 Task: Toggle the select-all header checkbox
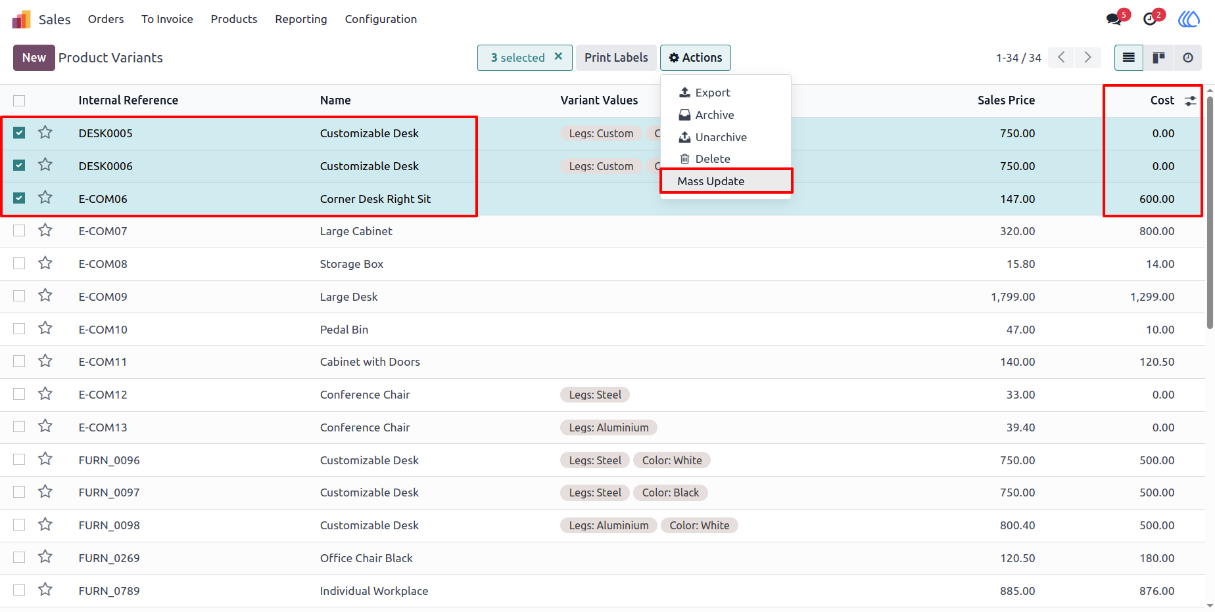19,100
